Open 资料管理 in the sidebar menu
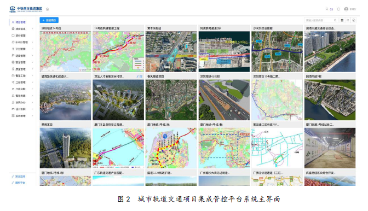This screenshot has width=368, height=211. point(21,36)
